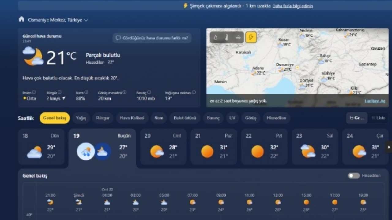
Task: Toggle the Hissedilen switch in Genel bakış
Action: (354, 176)
